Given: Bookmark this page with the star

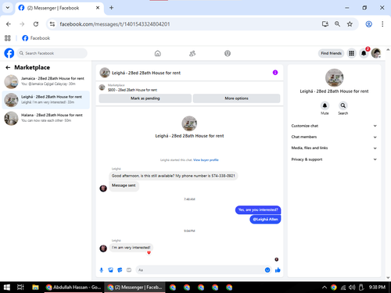Looking at the screenshot, I should (x=350, y=24).
